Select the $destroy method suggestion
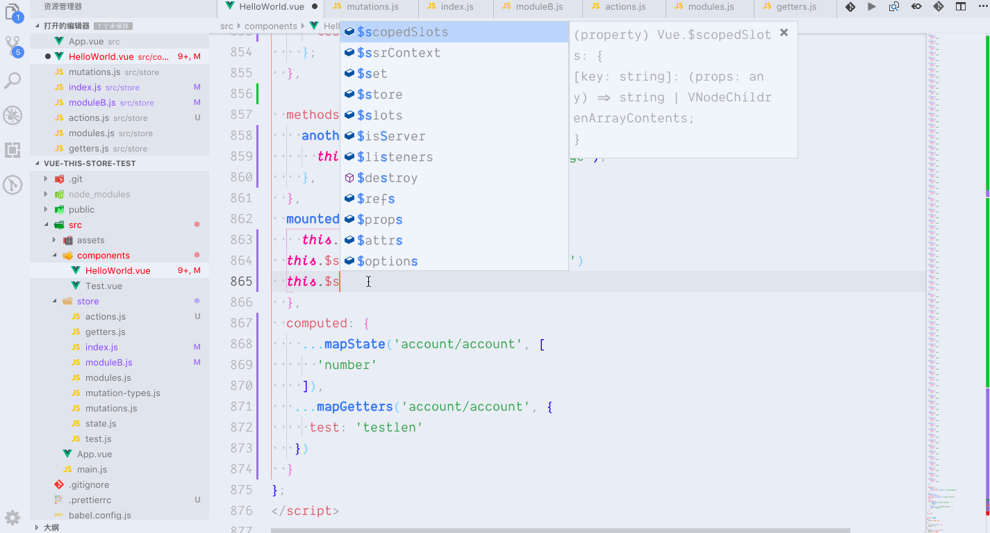 pyautogui.click(x=454, y=178)
